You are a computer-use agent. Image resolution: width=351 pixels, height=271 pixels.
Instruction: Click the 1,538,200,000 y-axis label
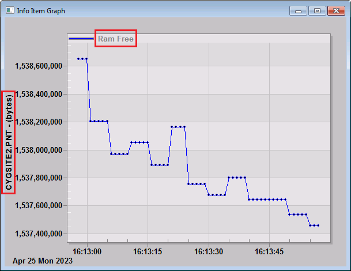39,122
